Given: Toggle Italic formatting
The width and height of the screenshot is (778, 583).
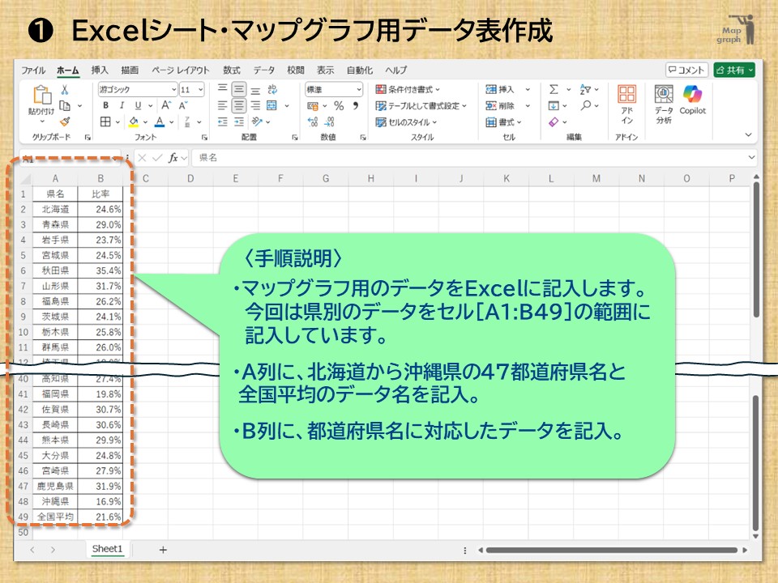Looking at the screenshot, I should point(122,105).
